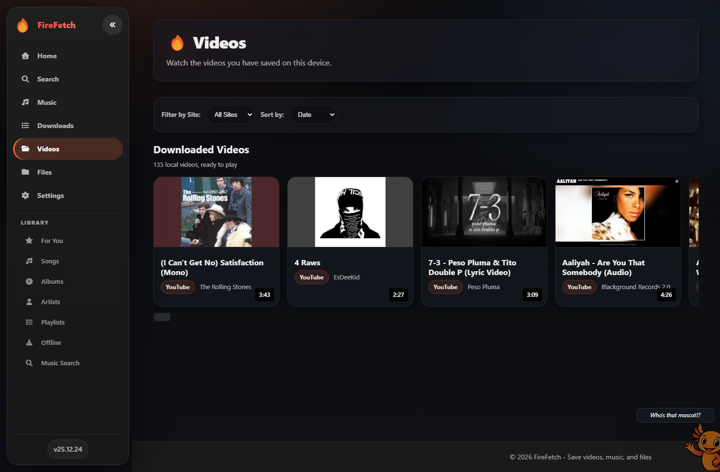720x472 pixels.
Task: Open the 7-3 Peso Pluma thumbnail
Action: pos(484,212)
